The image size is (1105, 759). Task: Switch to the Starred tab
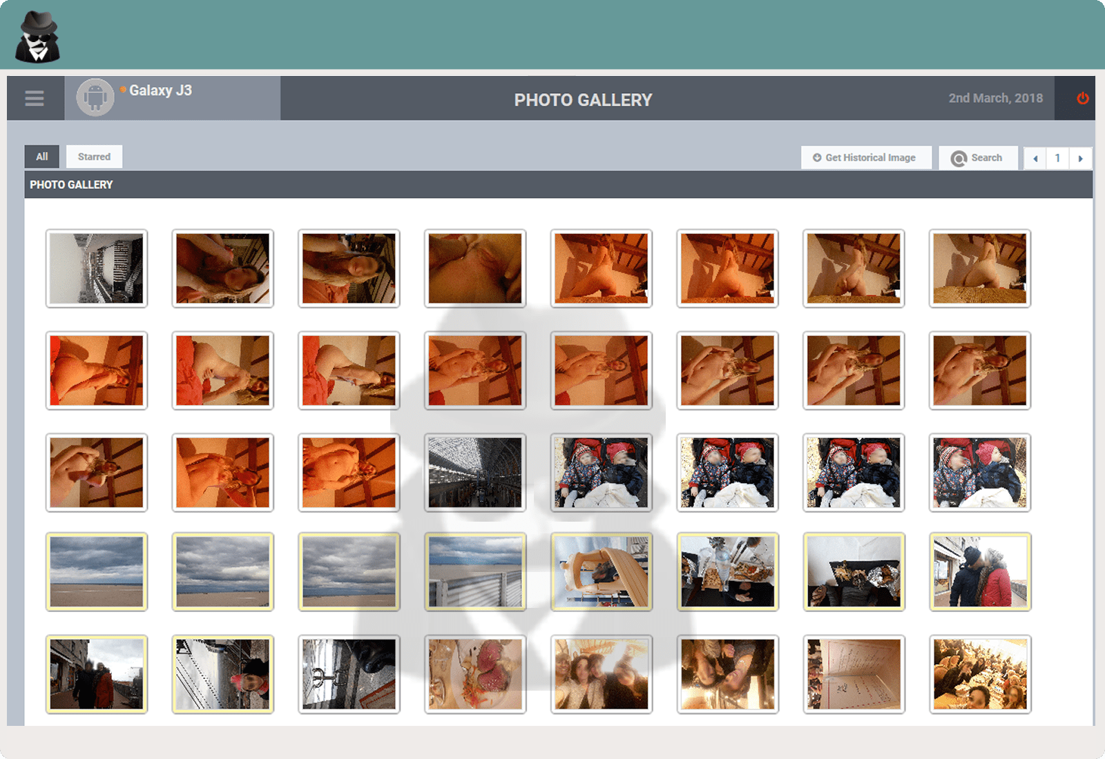94,157
